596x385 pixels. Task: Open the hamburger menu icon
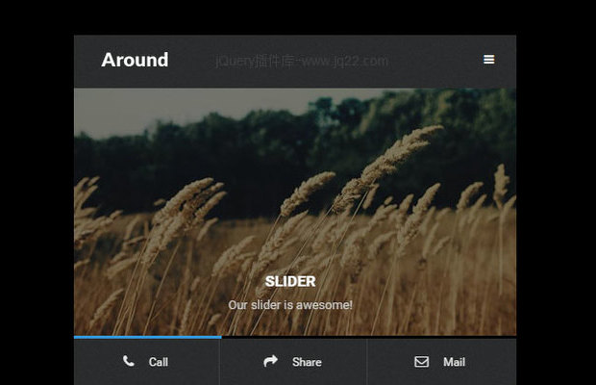(488, 60)
